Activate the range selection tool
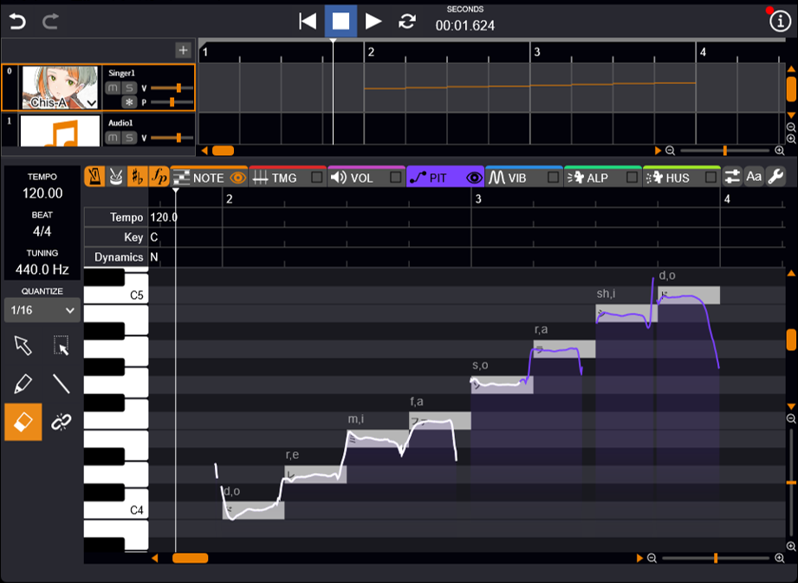The width and height of the screenshot is (798, 583). (x=61, y=347)
